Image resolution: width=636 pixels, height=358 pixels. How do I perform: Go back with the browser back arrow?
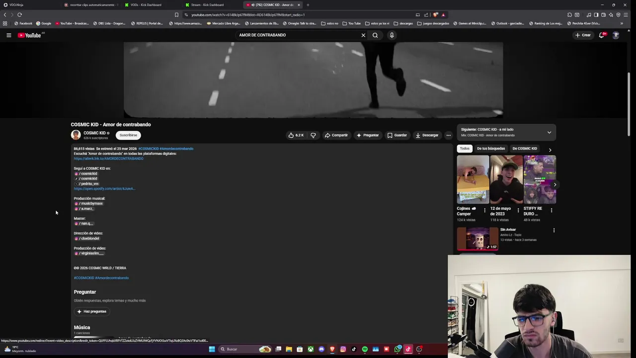click(x=5, y=15)
